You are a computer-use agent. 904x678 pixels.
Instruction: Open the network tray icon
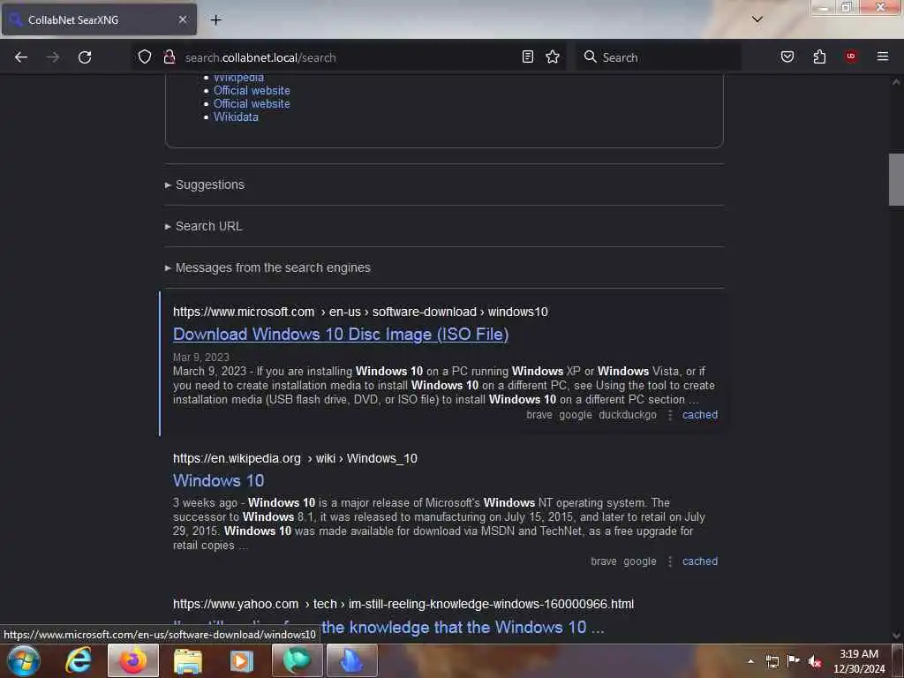click(772, 661)
